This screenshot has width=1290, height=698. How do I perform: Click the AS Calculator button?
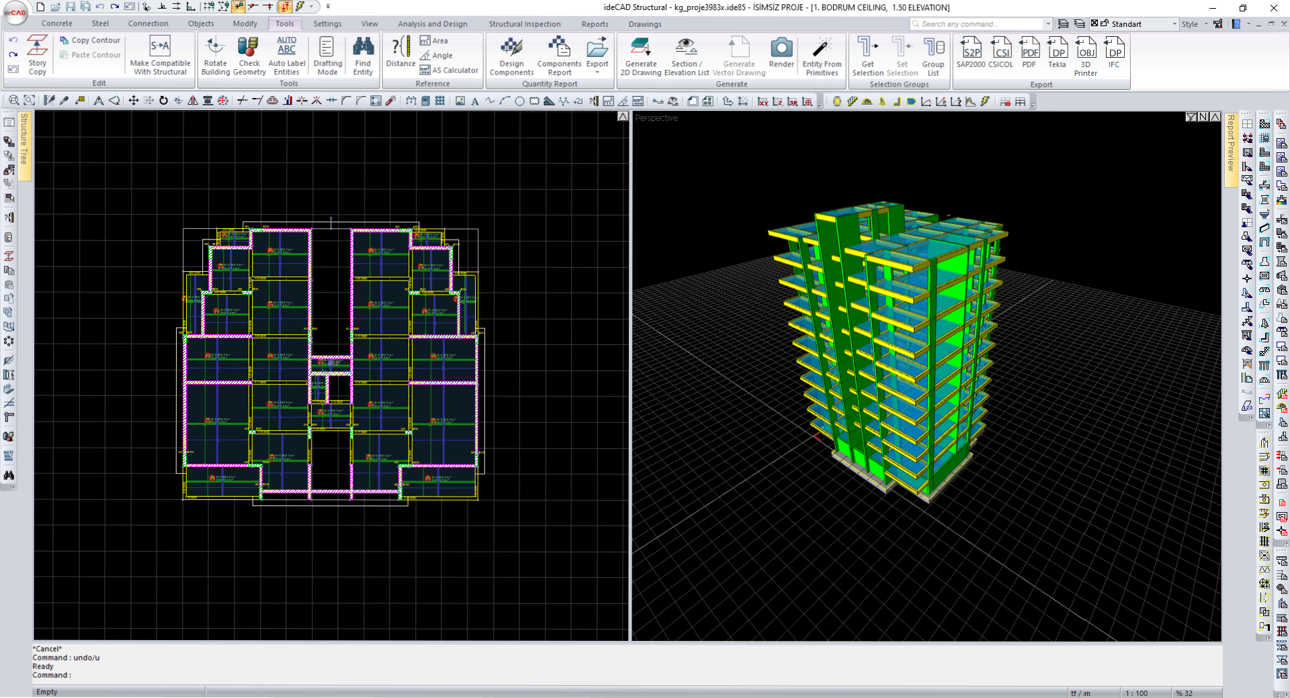coord(449,70)
